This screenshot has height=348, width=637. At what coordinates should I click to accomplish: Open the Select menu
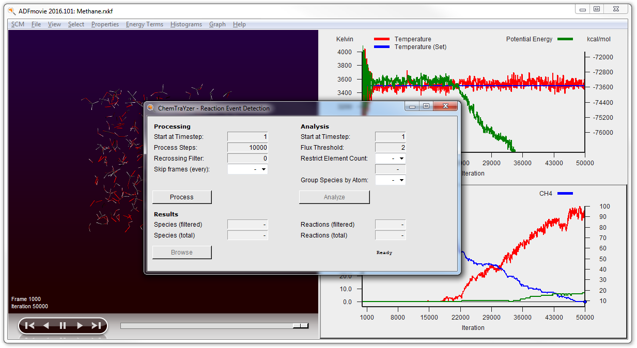click(76, 24)
